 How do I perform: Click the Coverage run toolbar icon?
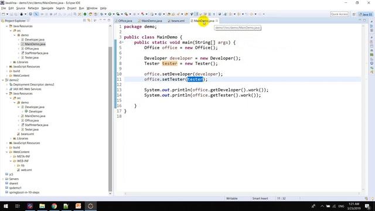click(x=118, y=14)
